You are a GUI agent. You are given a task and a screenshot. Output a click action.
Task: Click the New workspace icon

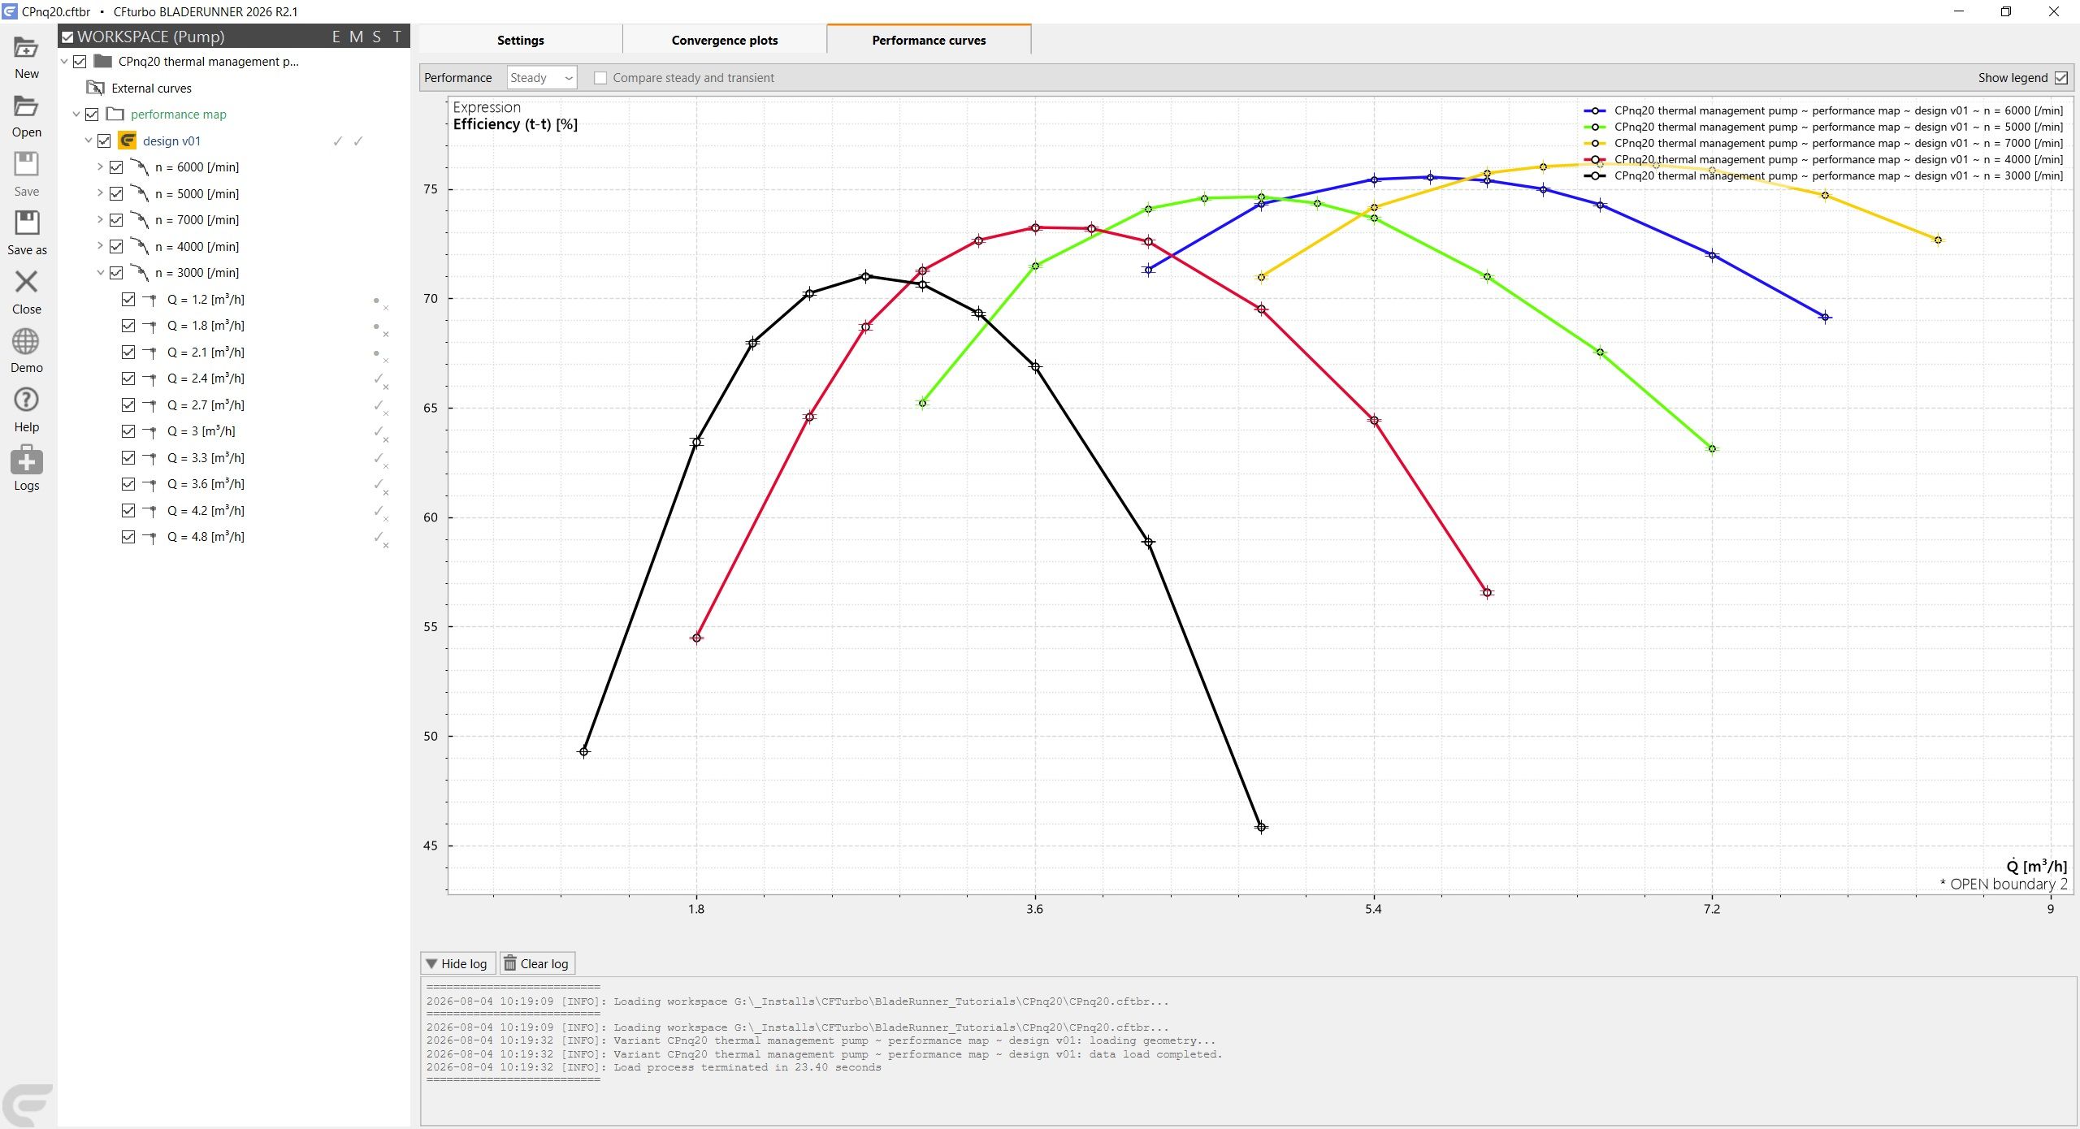coord(26,48)
